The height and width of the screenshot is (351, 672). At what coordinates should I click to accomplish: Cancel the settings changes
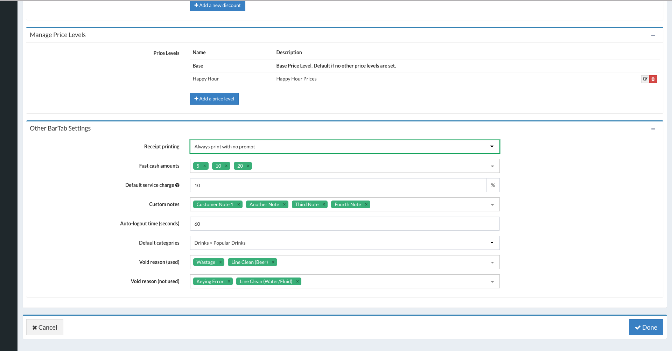[x=45, y=328]
